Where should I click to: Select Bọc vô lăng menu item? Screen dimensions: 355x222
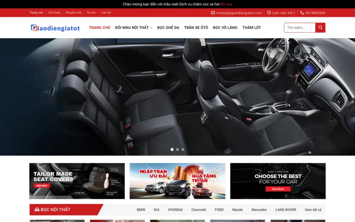(225, 27)
